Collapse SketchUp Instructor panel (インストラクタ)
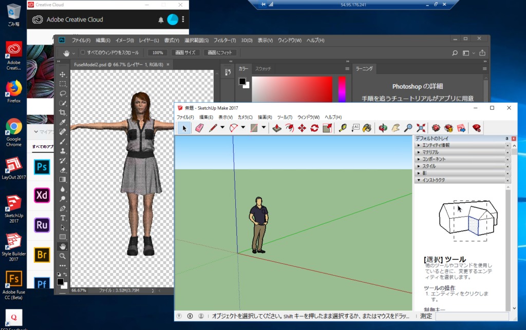The image size is (526, 330). click(x=462, y=180)
